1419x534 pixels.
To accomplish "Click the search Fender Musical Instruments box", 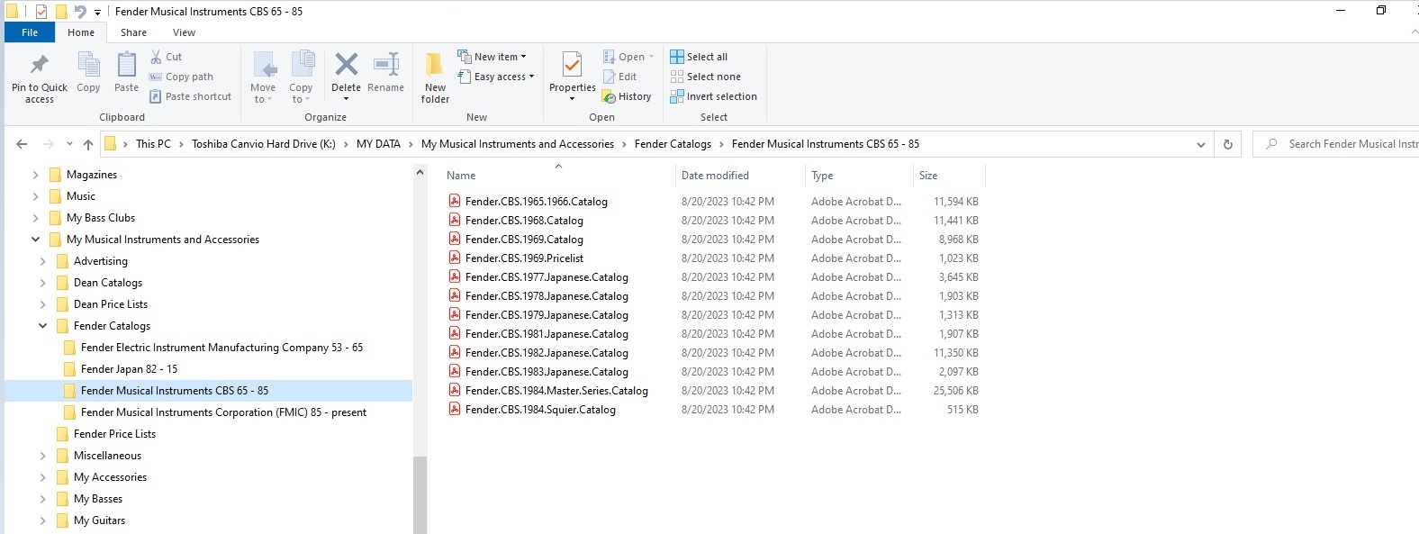I will (1342, 144).
